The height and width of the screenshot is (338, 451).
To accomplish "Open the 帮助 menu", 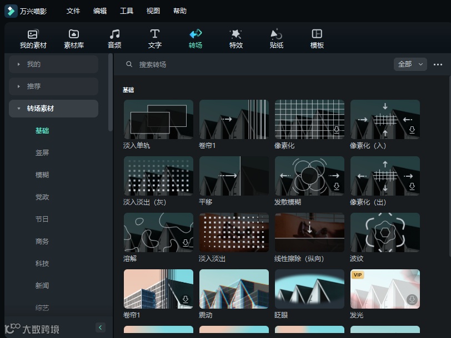I will pyautogui.click(x=180, y=11).
